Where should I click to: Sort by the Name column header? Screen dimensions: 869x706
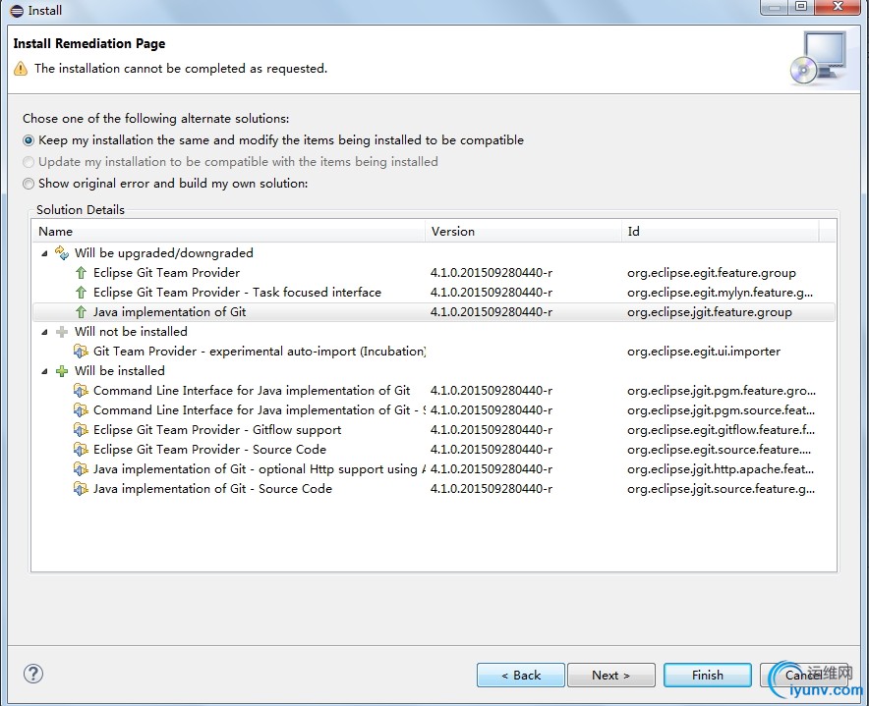[x=228, y=232]
